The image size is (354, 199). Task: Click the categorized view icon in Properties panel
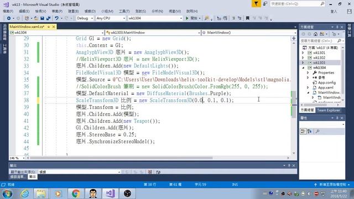[303, 131]
